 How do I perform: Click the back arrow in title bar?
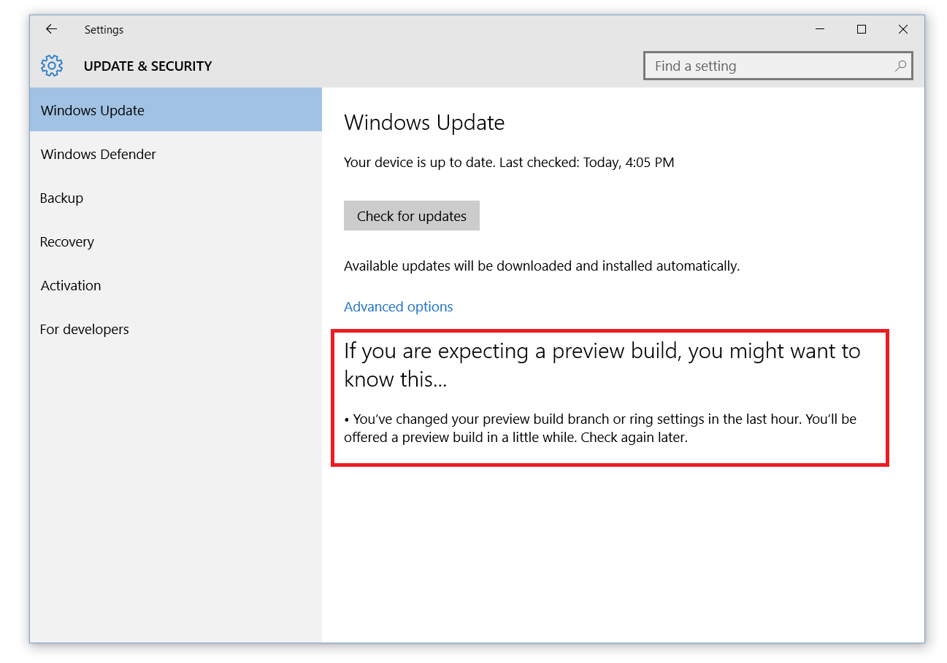tap(51, 29)
